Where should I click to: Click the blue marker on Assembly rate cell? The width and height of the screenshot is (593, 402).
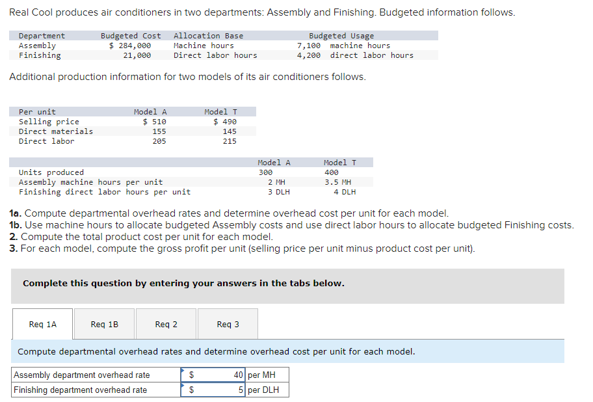pos(183,371)
